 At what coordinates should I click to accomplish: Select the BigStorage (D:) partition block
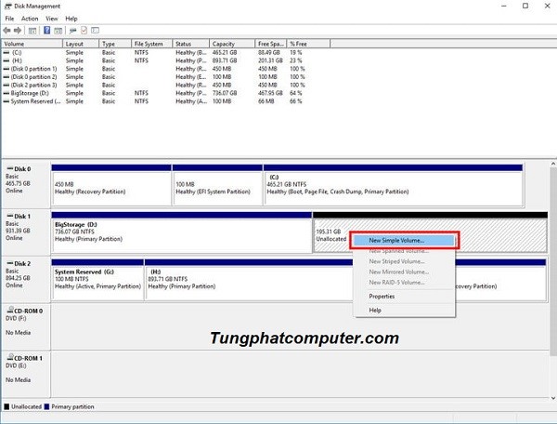pos(182,232)
